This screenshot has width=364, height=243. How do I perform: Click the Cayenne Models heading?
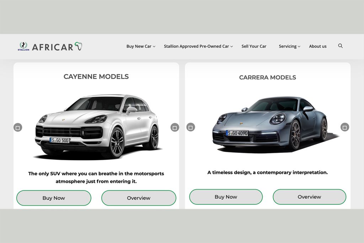pos(96,76)
